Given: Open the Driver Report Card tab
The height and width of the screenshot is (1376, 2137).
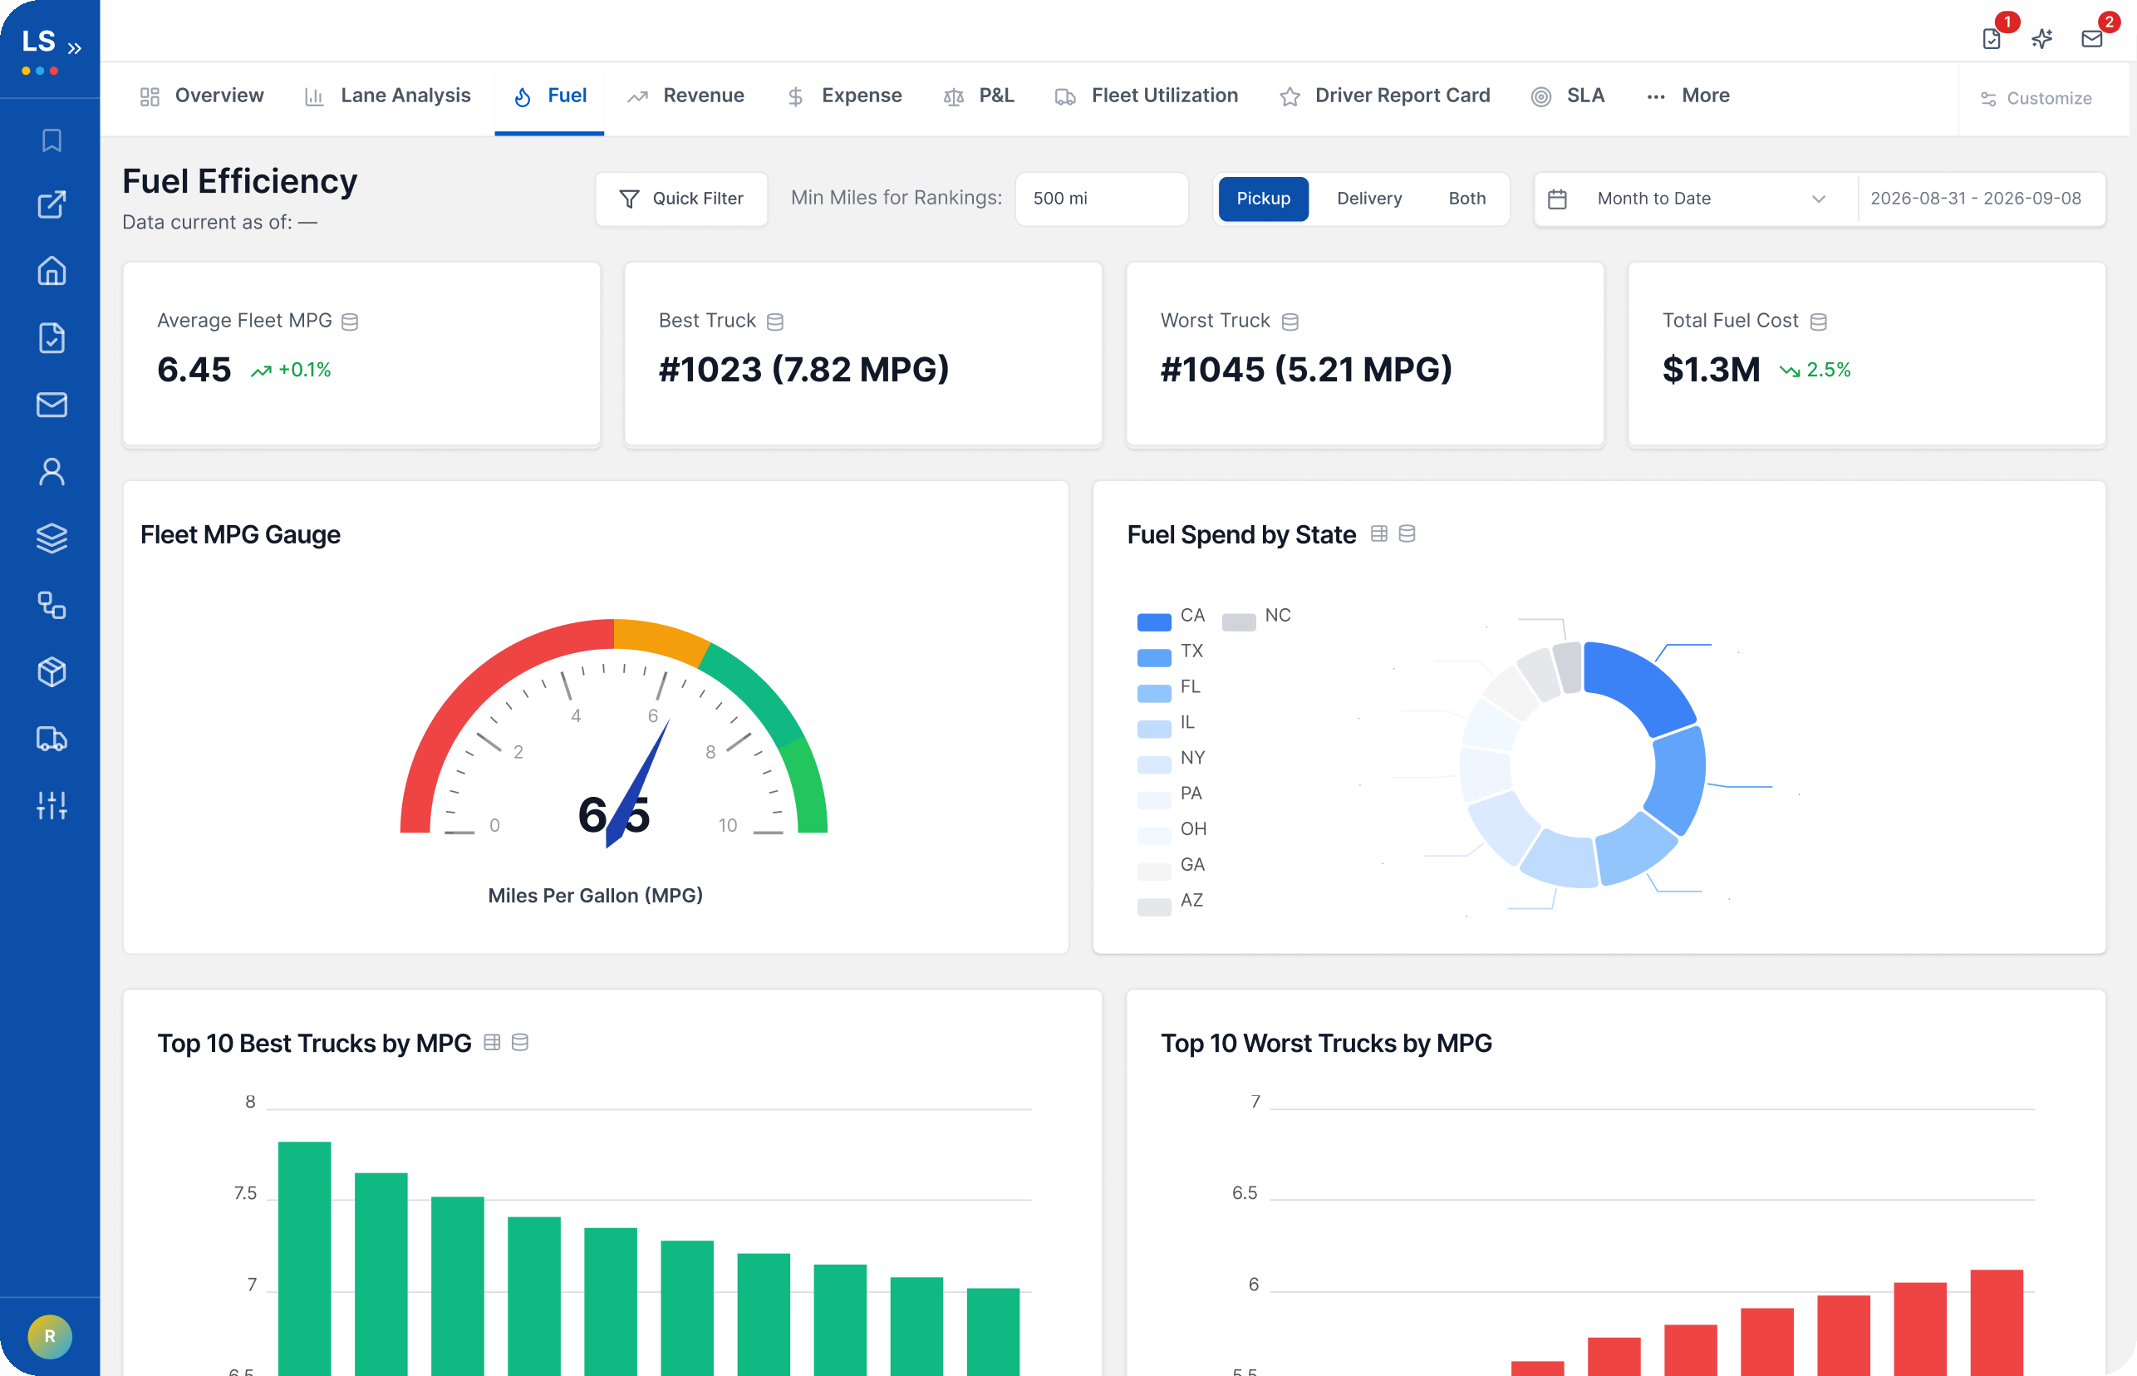Looking at the screenshot, I should click(1385, 96).
